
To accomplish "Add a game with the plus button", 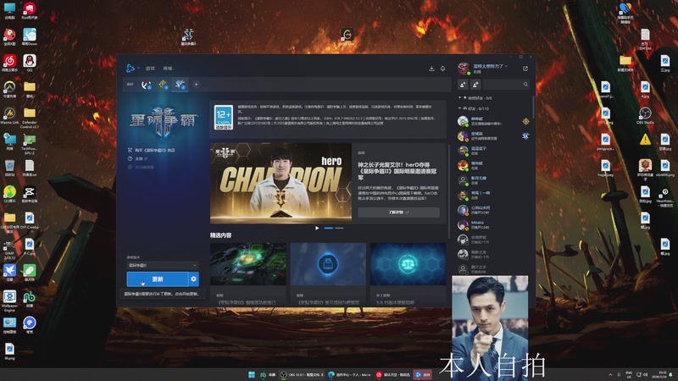I will coord(196,85).
